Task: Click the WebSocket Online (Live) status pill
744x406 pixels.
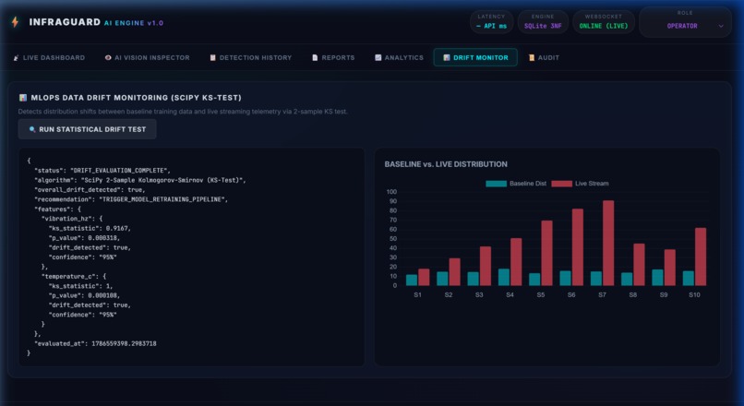Action: (x=604, y=22)
